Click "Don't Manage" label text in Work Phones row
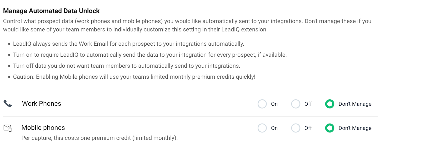 [355, 104]
